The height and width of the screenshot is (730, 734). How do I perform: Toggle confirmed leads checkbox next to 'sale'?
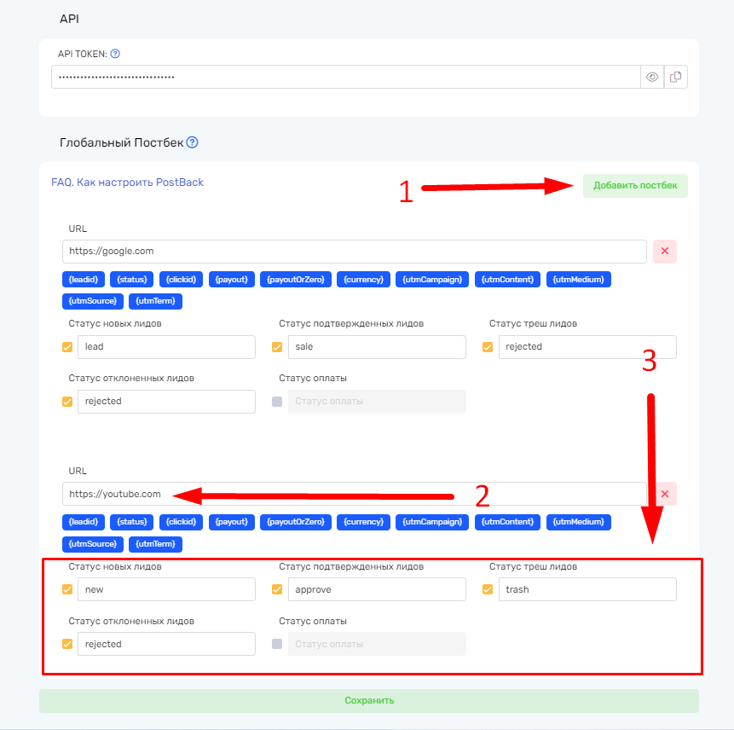(x=277, y=347)
